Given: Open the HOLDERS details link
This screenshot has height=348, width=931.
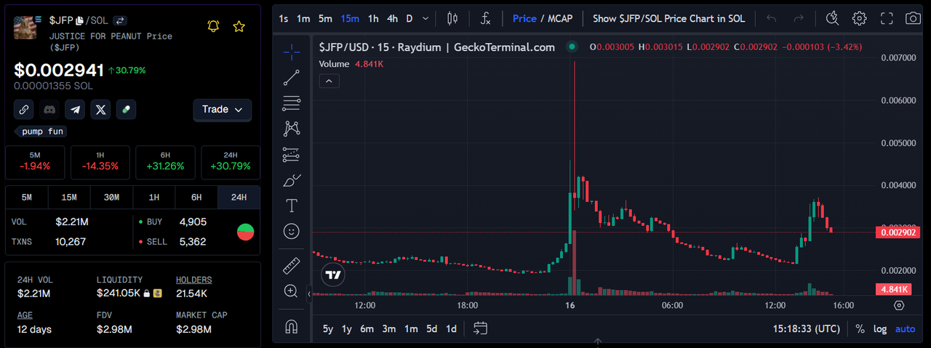Looking at the screenshot, I should coord(194,280).
